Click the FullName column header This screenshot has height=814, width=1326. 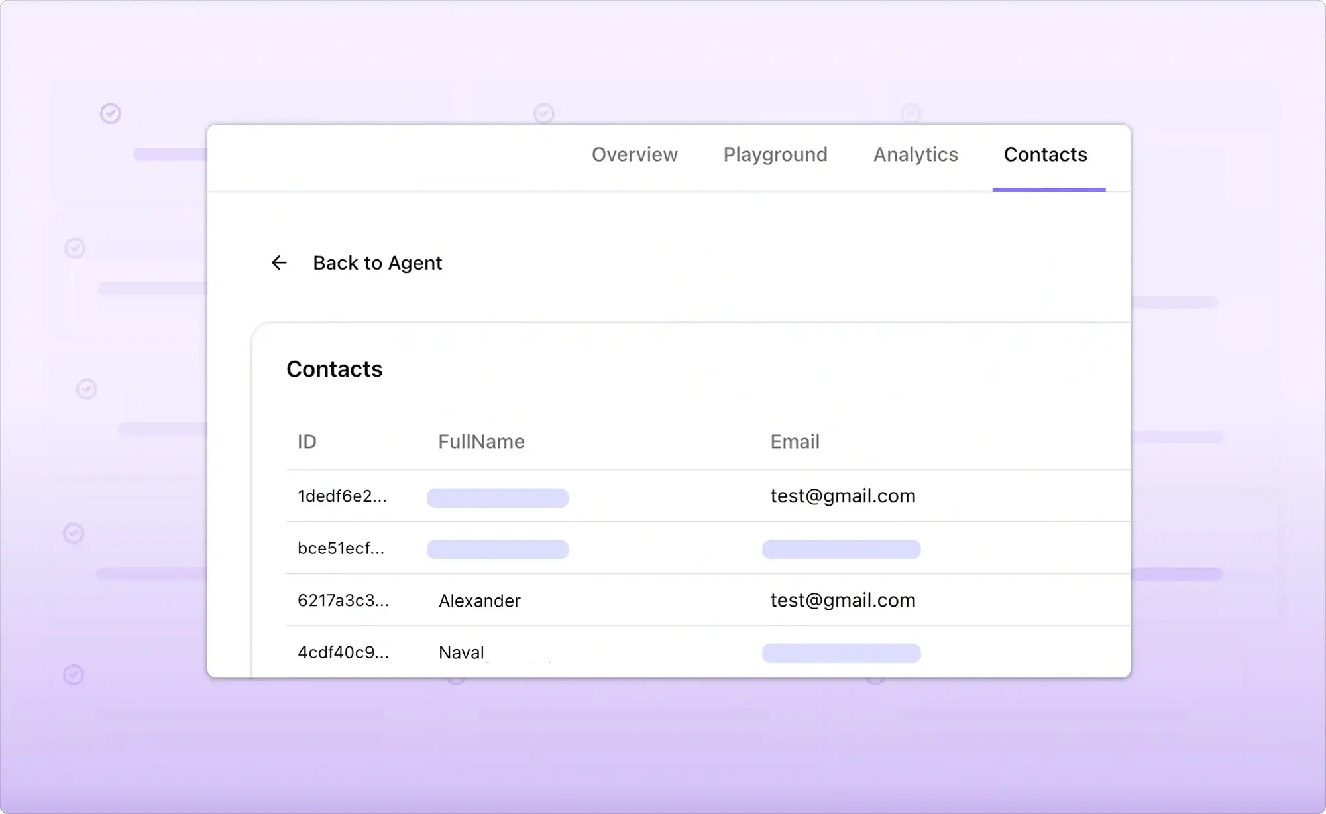(481, 441)
